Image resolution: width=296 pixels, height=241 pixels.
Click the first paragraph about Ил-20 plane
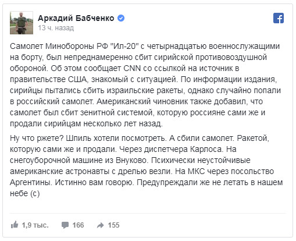click(x=145, y=85)
